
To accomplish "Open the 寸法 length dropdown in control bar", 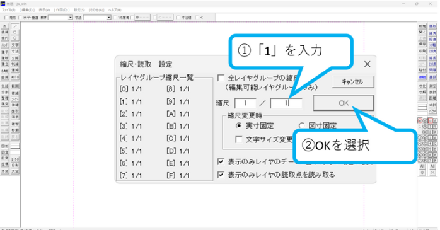I will (108, 18).
